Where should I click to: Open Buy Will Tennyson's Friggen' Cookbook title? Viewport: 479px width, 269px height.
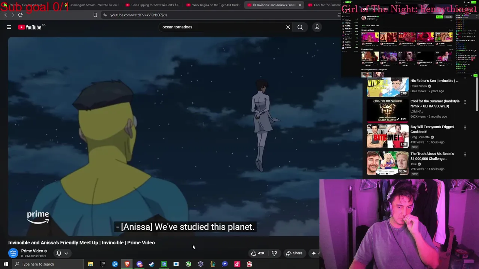[432, 129]
